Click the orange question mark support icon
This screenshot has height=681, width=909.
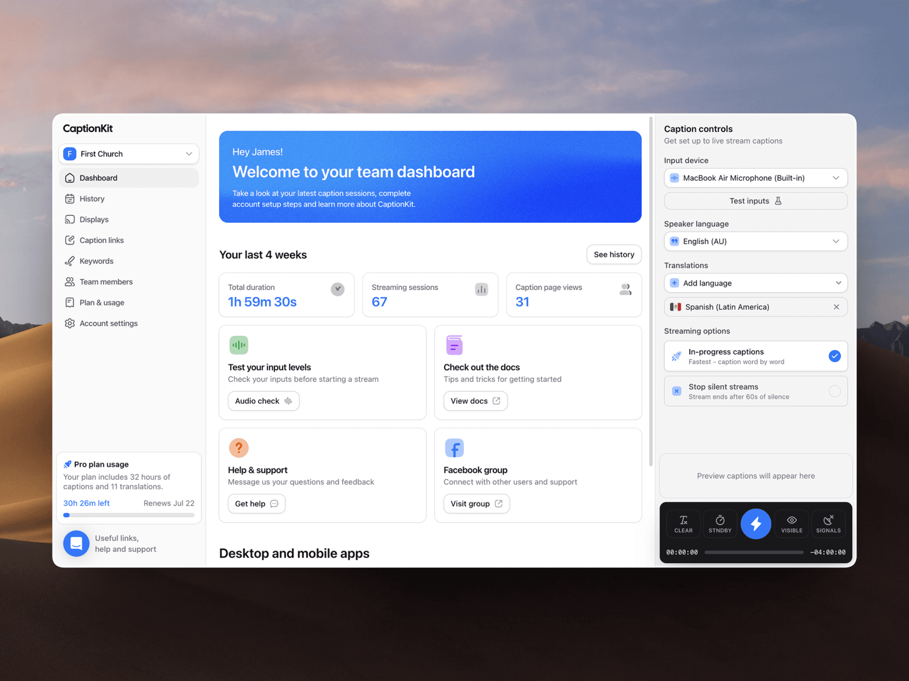[x=239, y=447]
